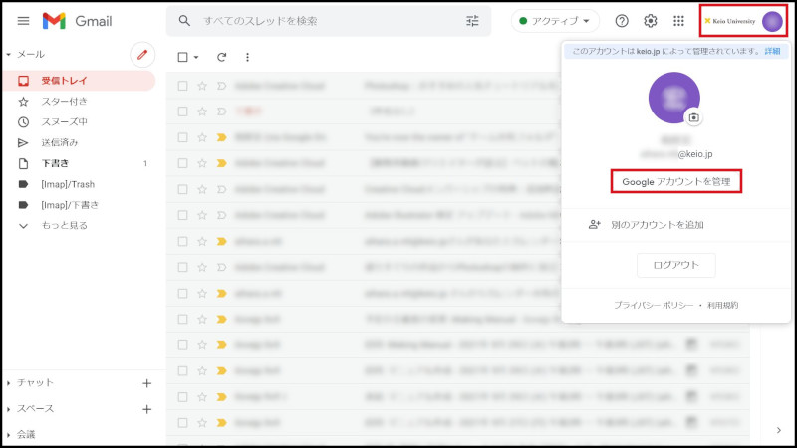This screenshot has width=797, height=448.
Task: Refresh the inbox message list
Action: click(221, 58)
